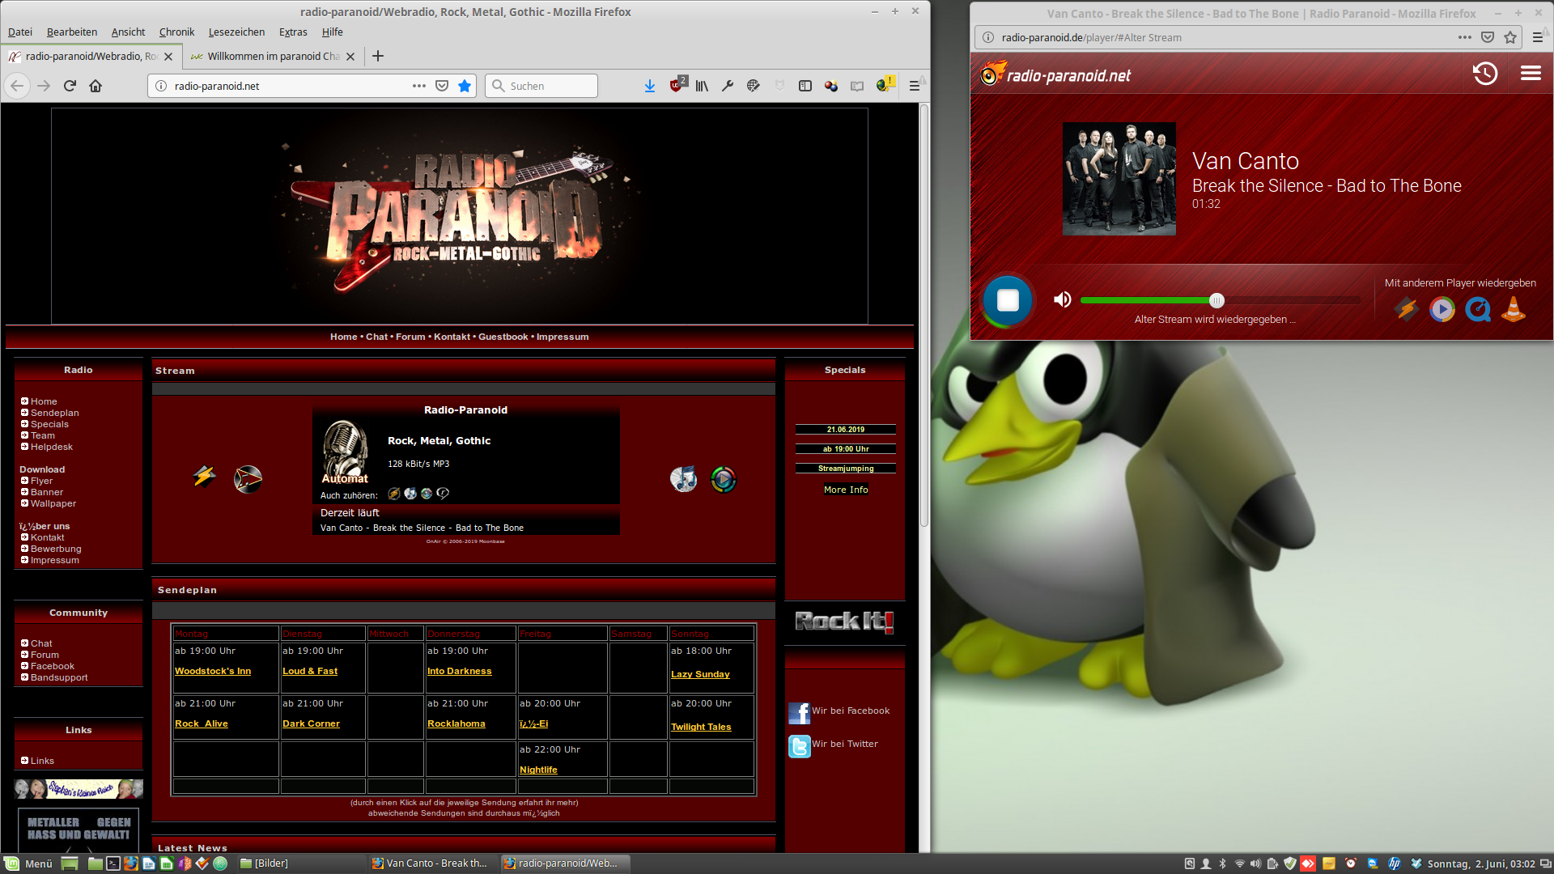1554x874 pixels.
Task: Mute the player volume speaker icon
Action: coord(1063,300)
